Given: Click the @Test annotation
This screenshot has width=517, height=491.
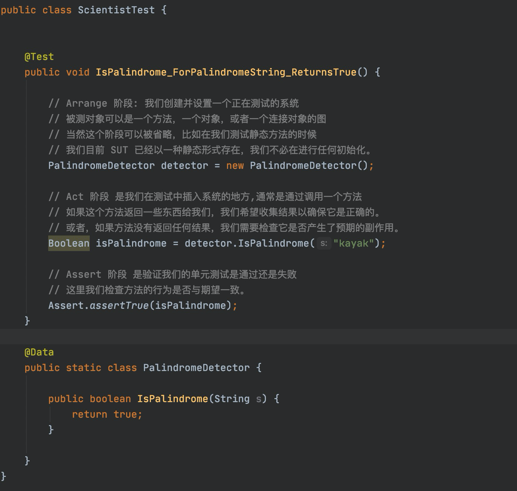Looking at the screenshot, I should click(x=39, y=56).
